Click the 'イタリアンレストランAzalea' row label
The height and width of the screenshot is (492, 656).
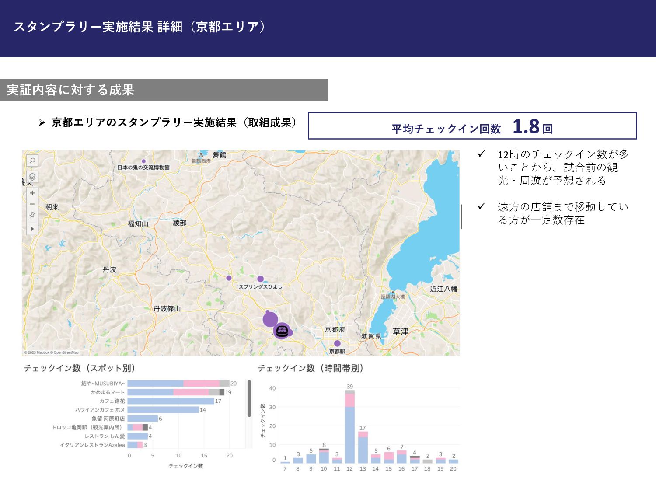(x=92, y=445)
